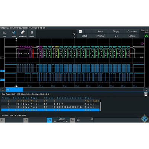The height and width of the screenshot is (149, 149).
Task: Select the D1 digital channel label
Action: tap(2, 80)
